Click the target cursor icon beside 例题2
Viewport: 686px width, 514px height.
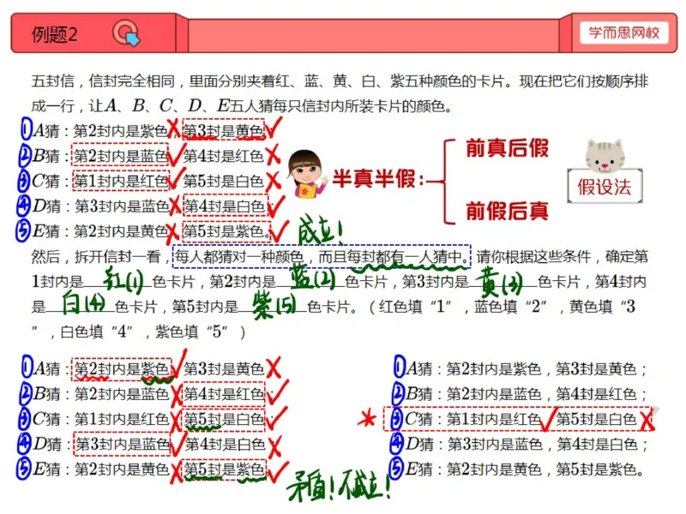pos(126,33)
